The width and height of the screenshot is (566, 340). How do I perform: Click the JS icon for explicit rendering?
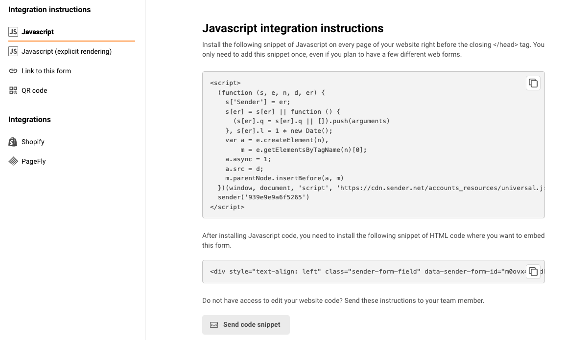[13, 51]
